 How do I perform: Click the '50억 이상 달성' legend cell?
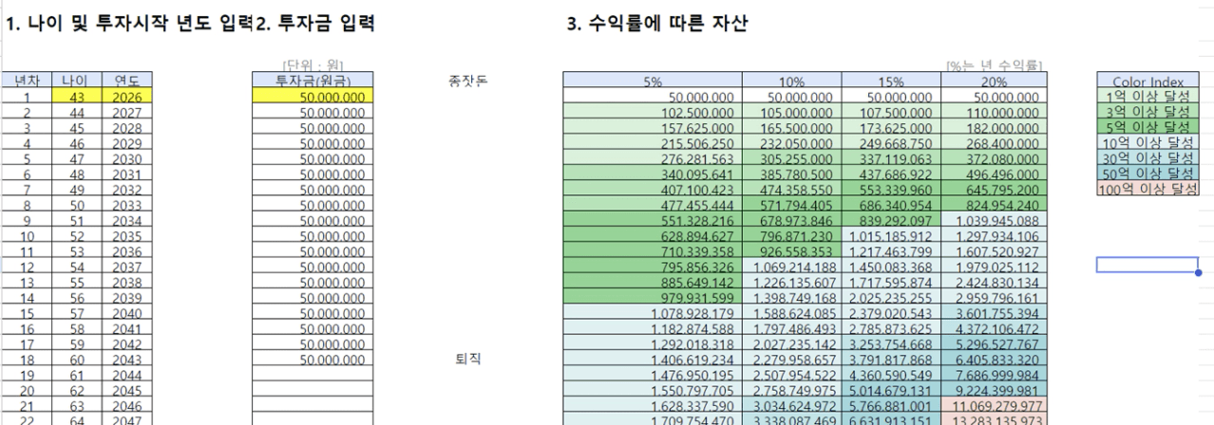tap(1148, 173)
